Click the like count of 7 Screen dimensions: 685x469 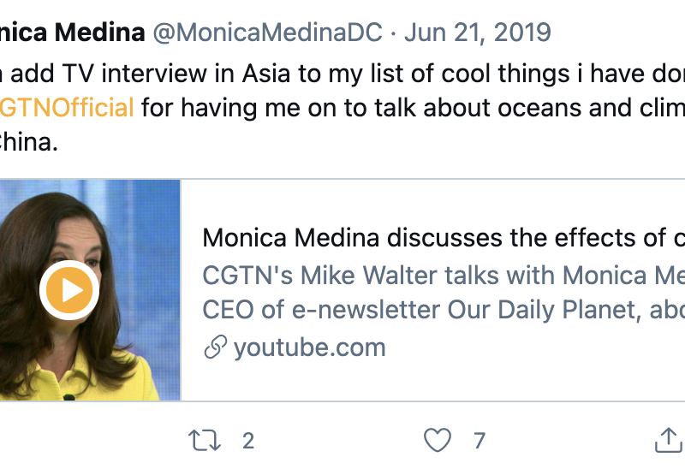(x=479, y=441)
